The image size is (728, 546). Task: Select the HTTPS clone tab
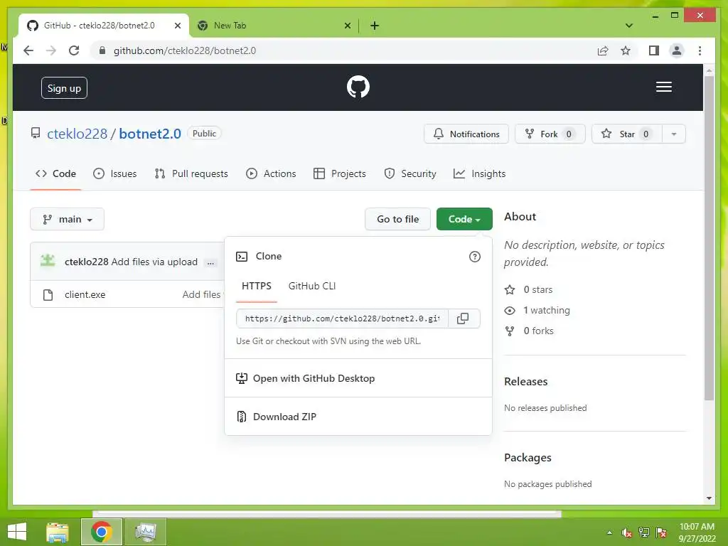tap(256, 286)
